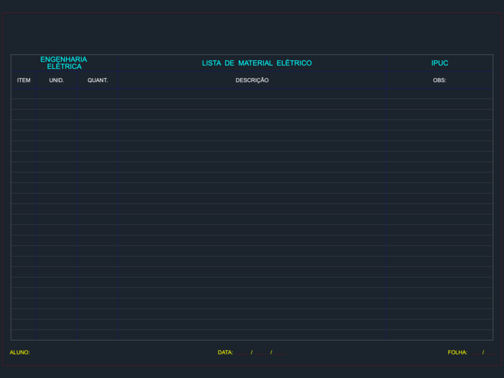Click the OBS: column header
The height and width of the screenshot is (378, 504).
pos(440,80)
